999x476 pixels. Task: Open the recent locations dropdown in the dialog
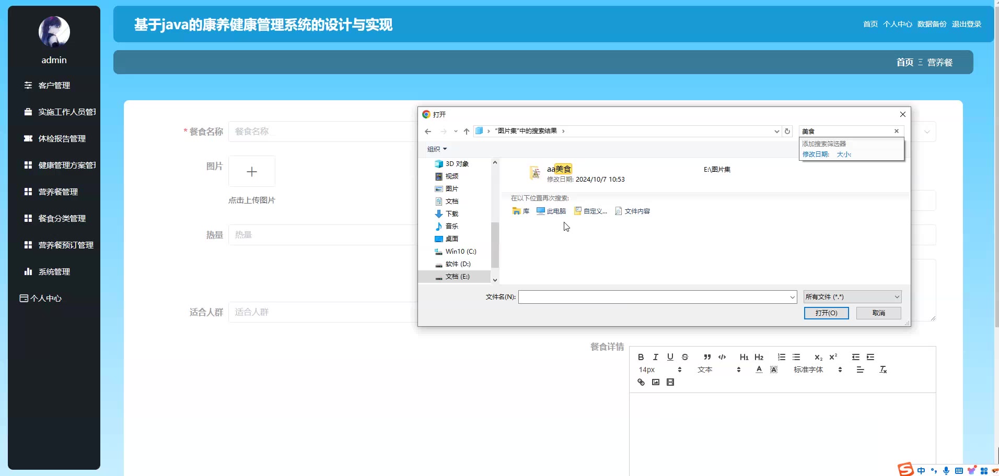(456, 132)
